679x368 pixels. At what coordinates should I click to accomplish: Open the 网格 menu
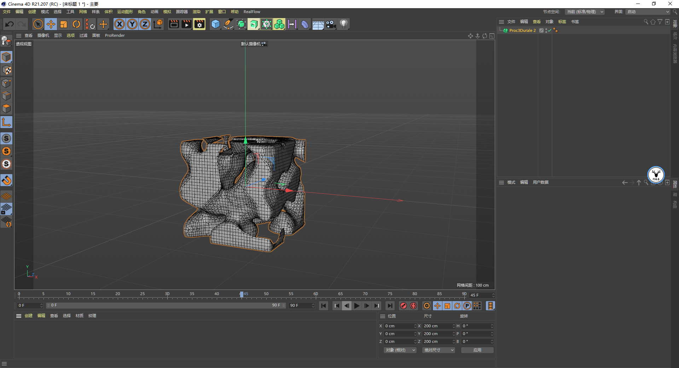tap(83, 12)
